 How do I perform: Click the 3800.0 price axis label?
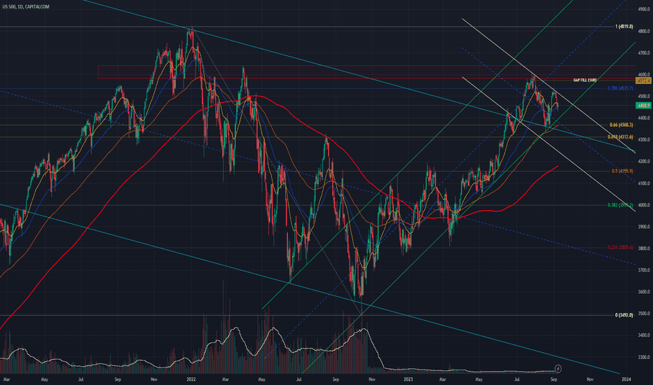pos(644,248)
